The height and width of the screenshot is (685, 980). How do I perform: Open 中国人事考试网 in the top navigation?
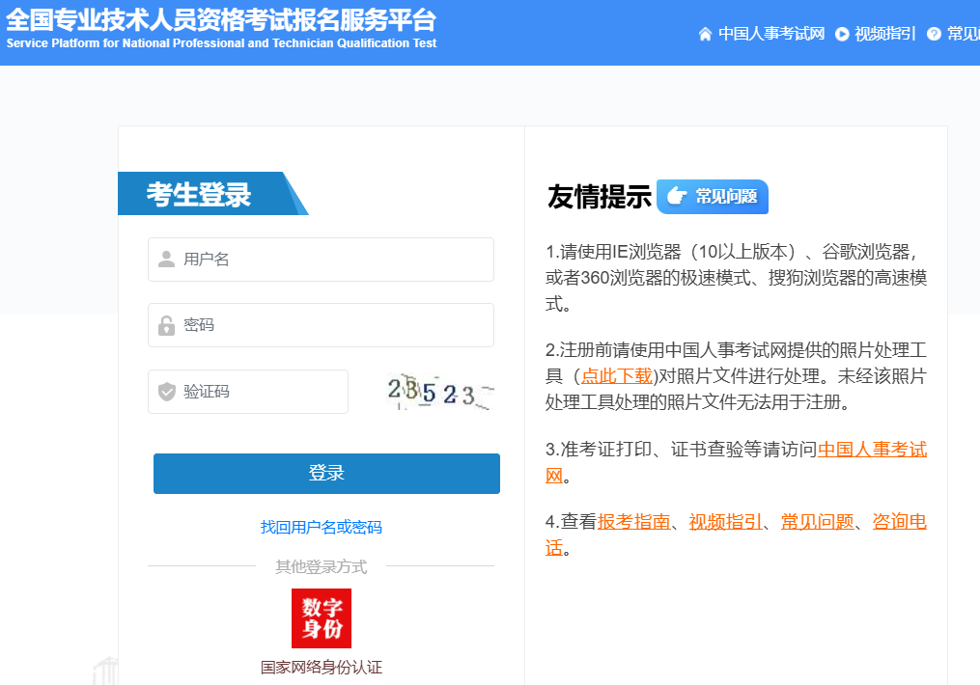(x=771, y=34)
